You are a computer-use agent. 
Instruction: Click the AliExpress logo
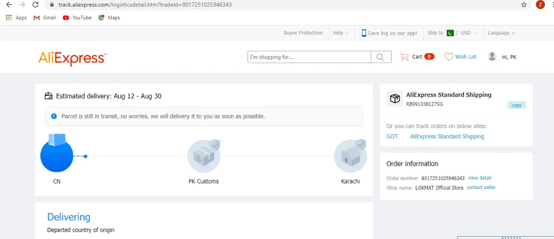[73, 58]
